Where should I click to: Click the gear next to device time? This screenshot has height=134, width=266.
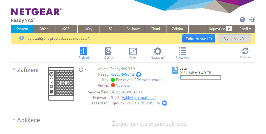pos(164,103)
